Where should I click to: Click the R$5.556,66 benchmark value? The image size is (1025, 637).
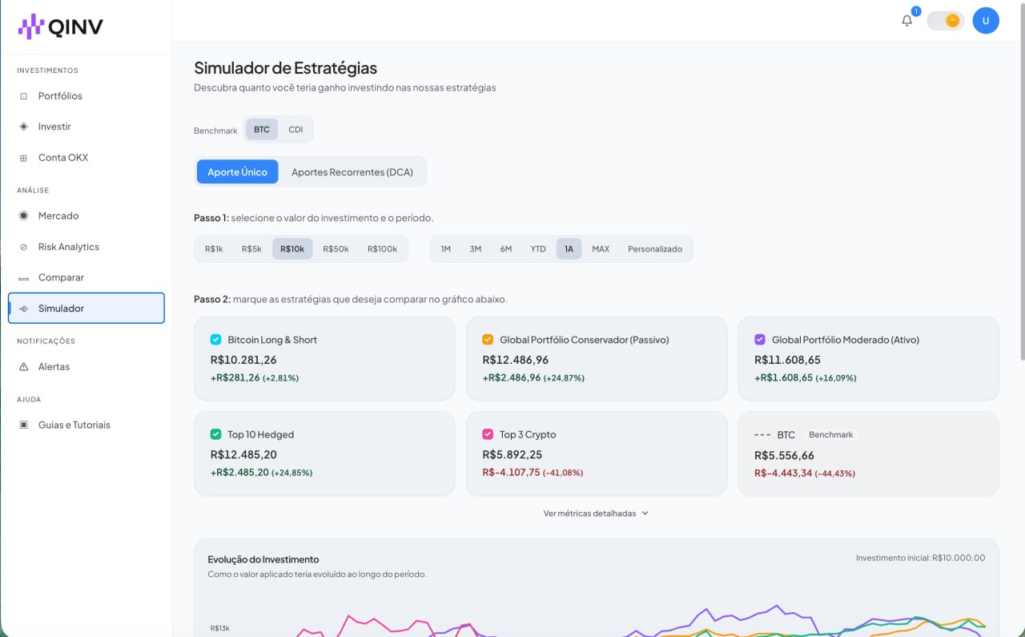(x=785, y=455)
